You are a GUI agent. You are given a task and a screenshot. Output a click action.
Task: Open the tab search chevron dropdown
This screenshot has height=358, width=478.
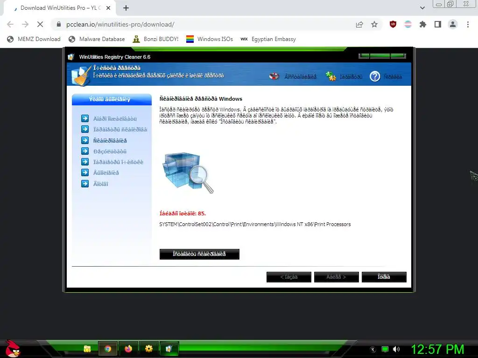(x=422, y=8)
